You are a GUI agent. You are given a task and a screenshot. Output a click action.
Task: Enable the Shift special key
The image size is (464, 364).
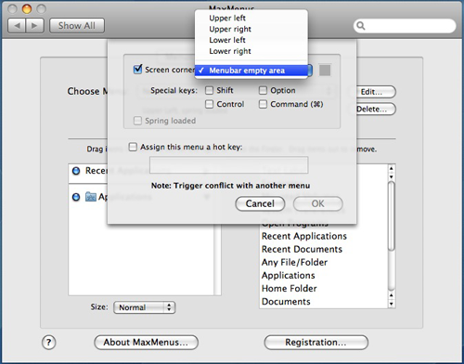click(x=210, y=90)
